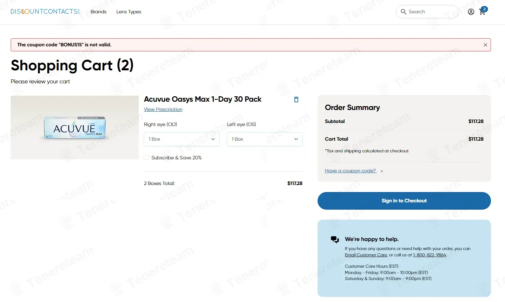Screen dimensions: 505x302
Task: Select the Saturday & Sunday hours line
Action: tap(388, 279)
